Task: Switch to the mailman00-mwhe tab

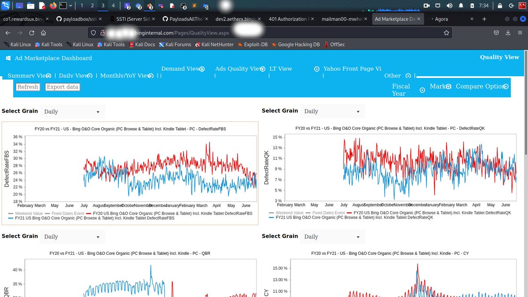Action: click(x=344, y=19)
